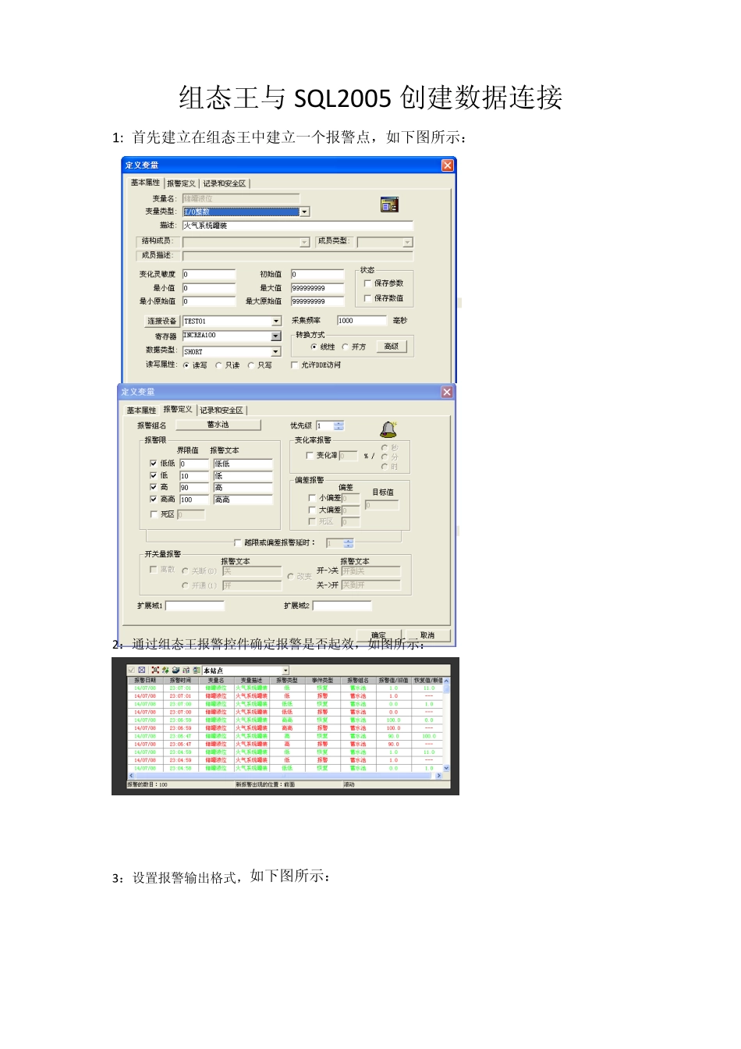Open the 变量类型 dropdown showing I/O整数
This screenshot has width=741, height=1049.
tap(305, 212)
